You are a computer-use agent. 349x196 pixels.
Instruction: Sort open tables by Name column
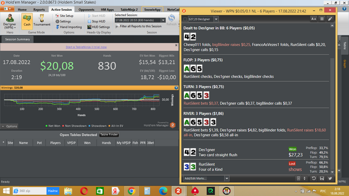(x=23, y=143)
